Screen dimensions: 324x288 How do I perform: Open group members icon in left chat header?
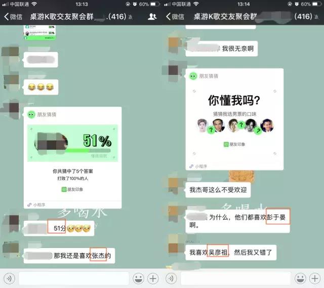pos(152,17)
